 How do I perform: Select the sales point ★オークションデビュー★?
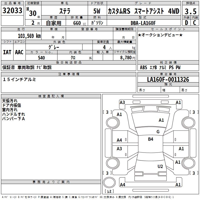coord(160,35)
